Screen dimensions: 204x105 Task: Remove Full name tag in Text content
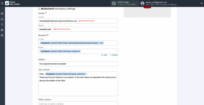pos(84,74)
